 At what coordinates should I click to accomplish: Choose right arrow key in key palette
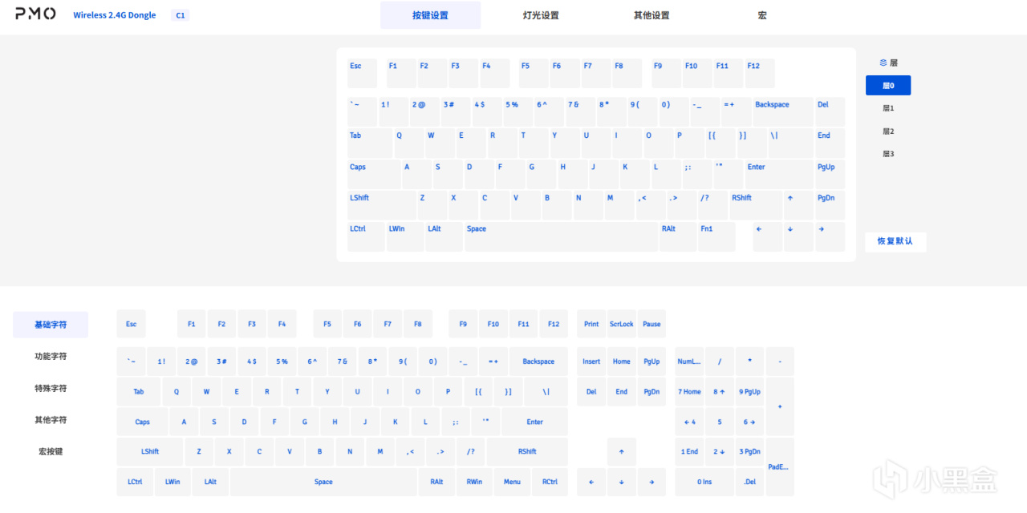point(652,482)
